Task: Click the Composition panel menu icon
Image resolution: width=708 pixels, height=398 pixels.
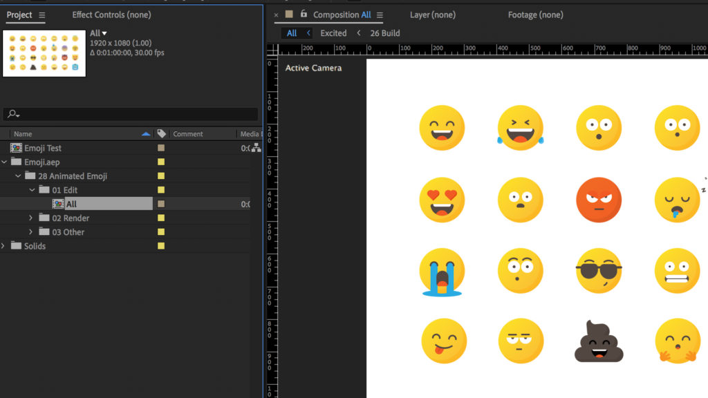Action: coord(380,15)
